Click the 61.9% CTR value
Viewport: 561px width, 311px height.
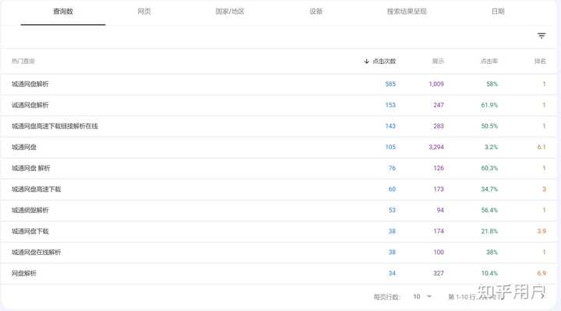(x=489, y=105)
